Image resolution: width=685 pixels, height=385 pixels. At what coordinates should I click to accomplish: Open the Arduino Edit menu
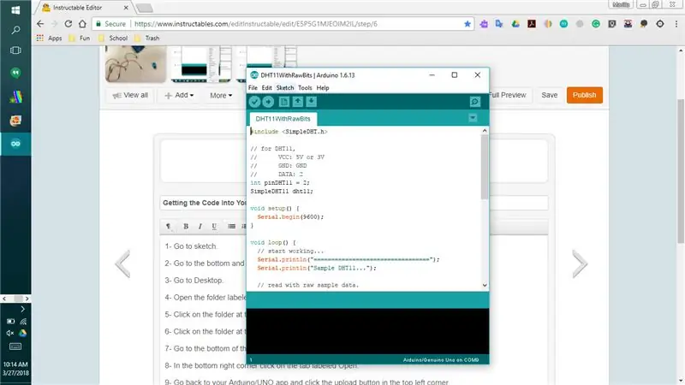click(266, 88)
